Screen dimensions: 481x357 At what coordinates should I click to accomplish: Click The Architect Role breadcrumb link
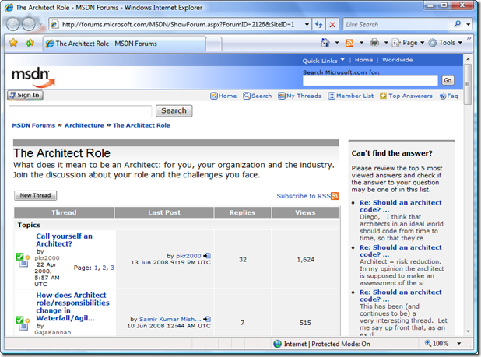click(x=142, y=125)
